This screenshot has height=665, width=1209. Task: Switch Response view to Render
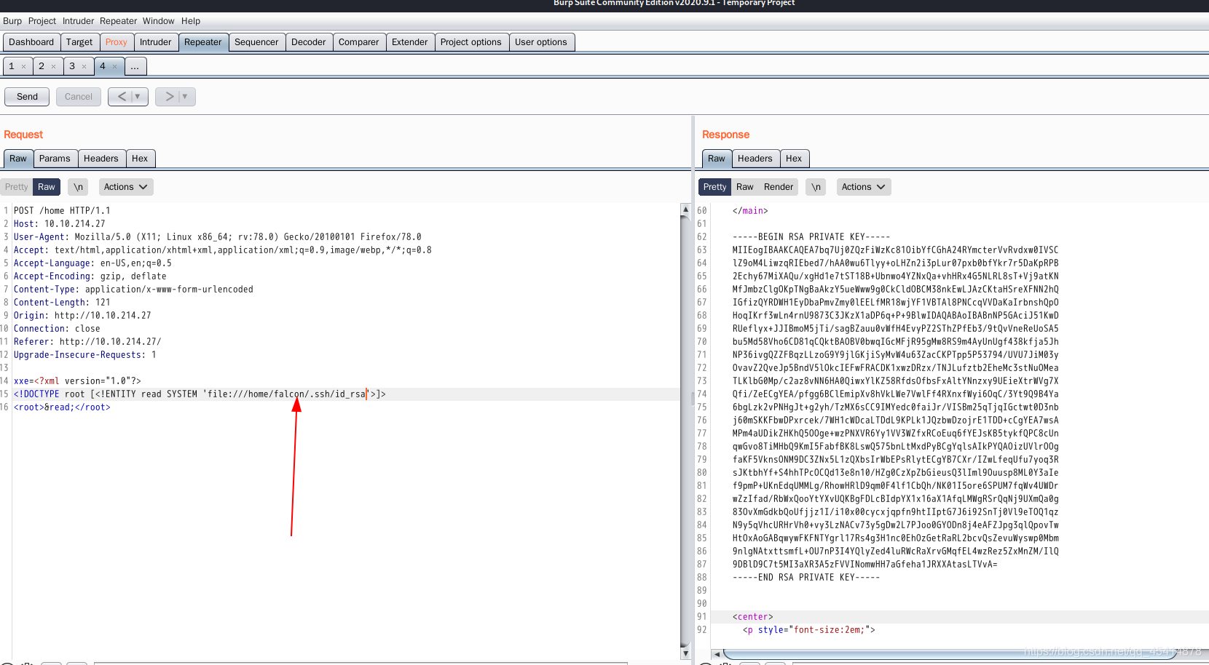pos(779,187)
